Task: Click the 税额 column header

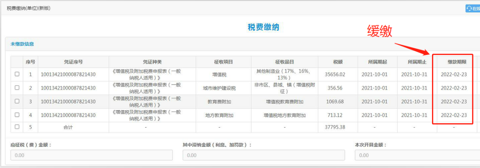Action: (338, 62)
